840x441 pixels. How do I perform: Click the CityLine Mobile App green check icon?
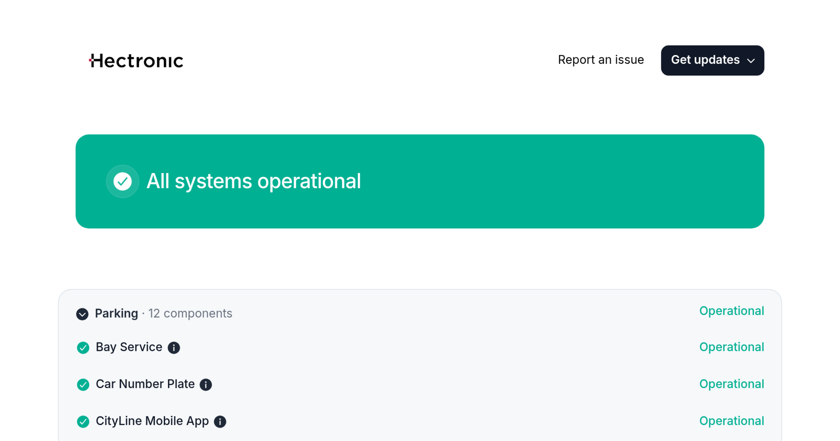point(83,421)
